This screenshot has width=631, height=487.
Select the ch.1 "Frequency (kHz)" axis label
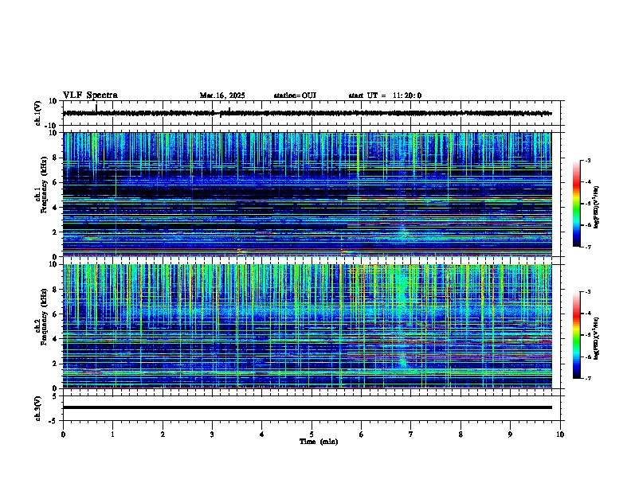[45, 185]
